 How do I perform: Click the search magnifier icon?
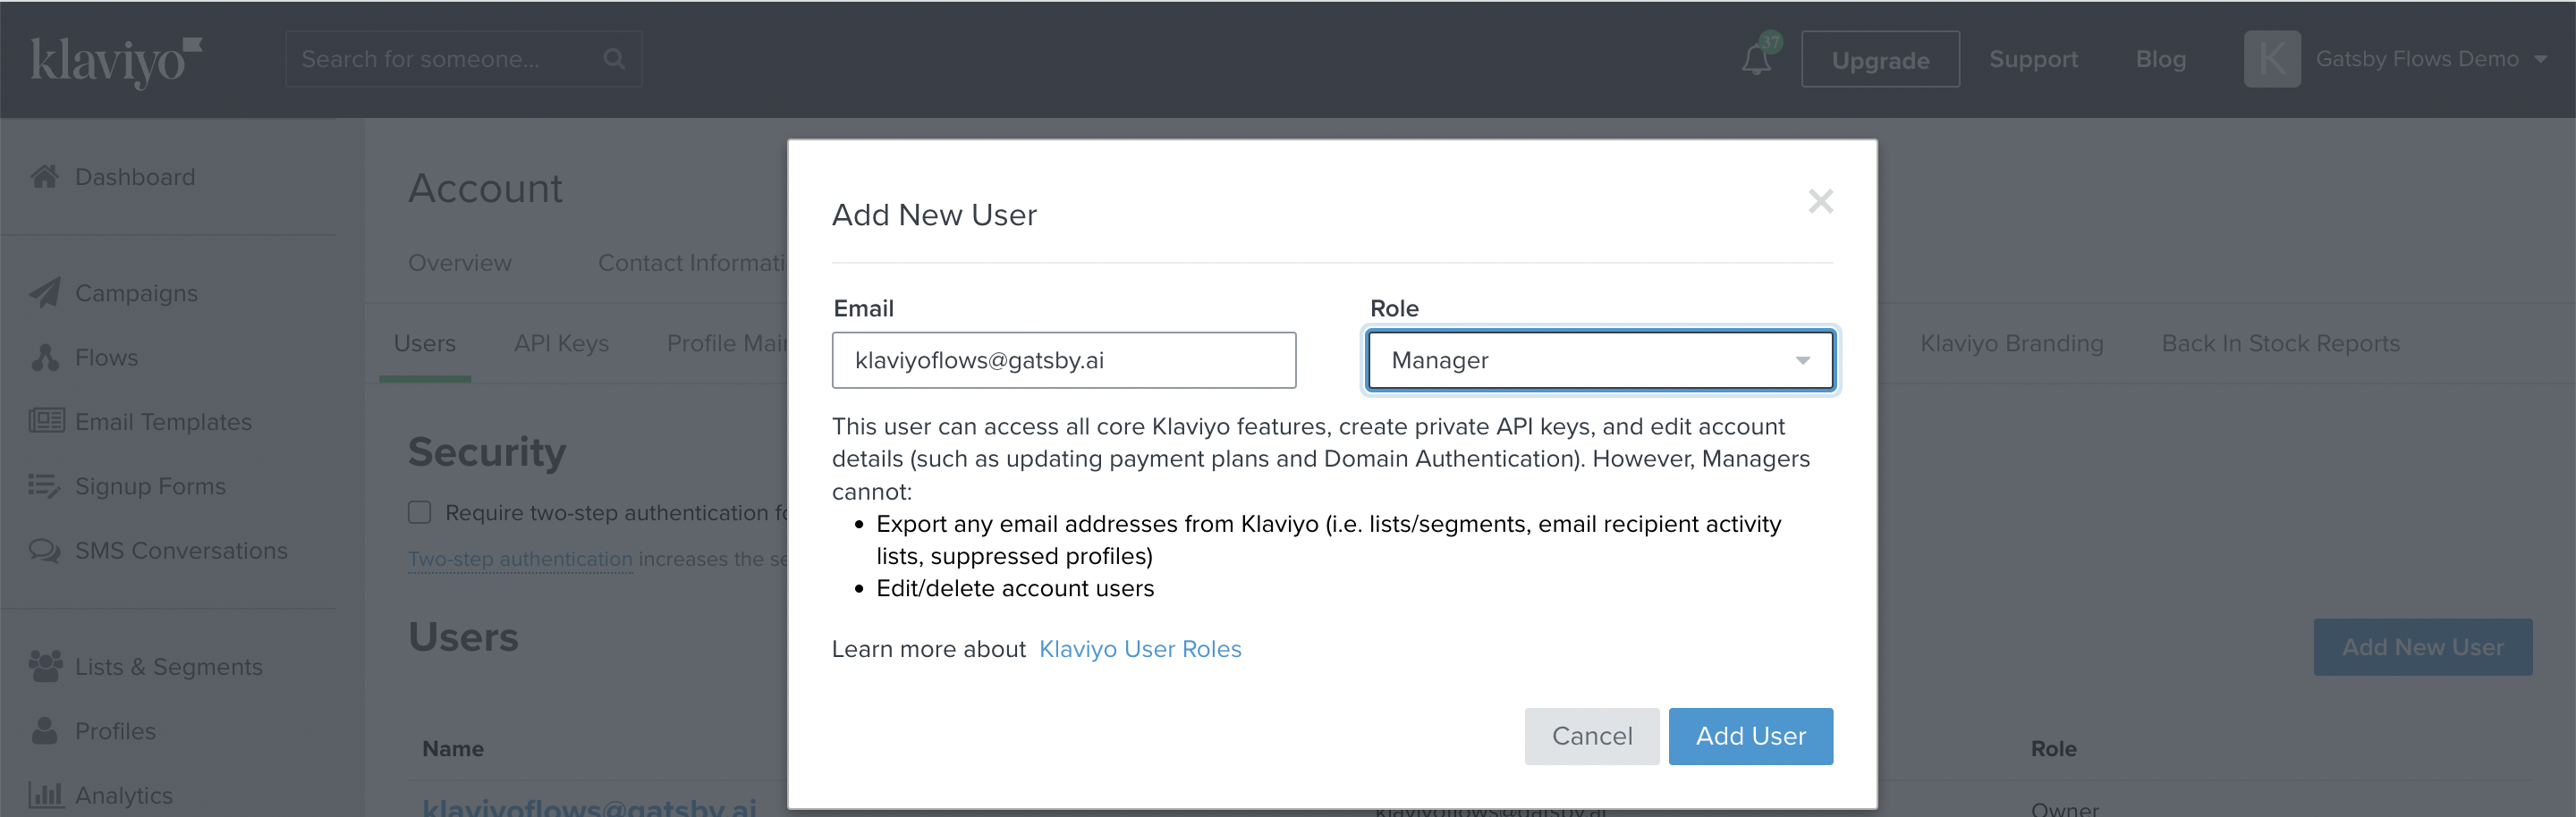click(x=614, y=59)
